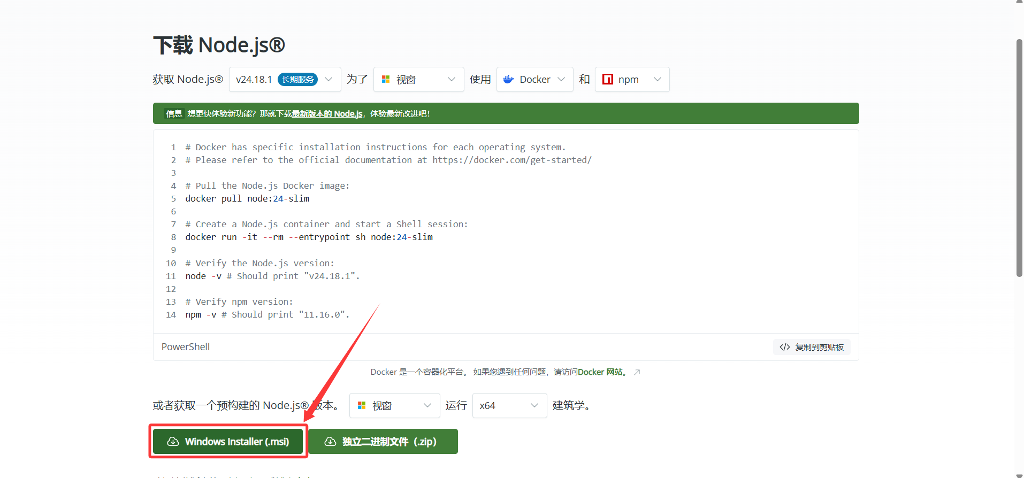Open the 视窗 dropdown before 运行

[x=394, y=405]
